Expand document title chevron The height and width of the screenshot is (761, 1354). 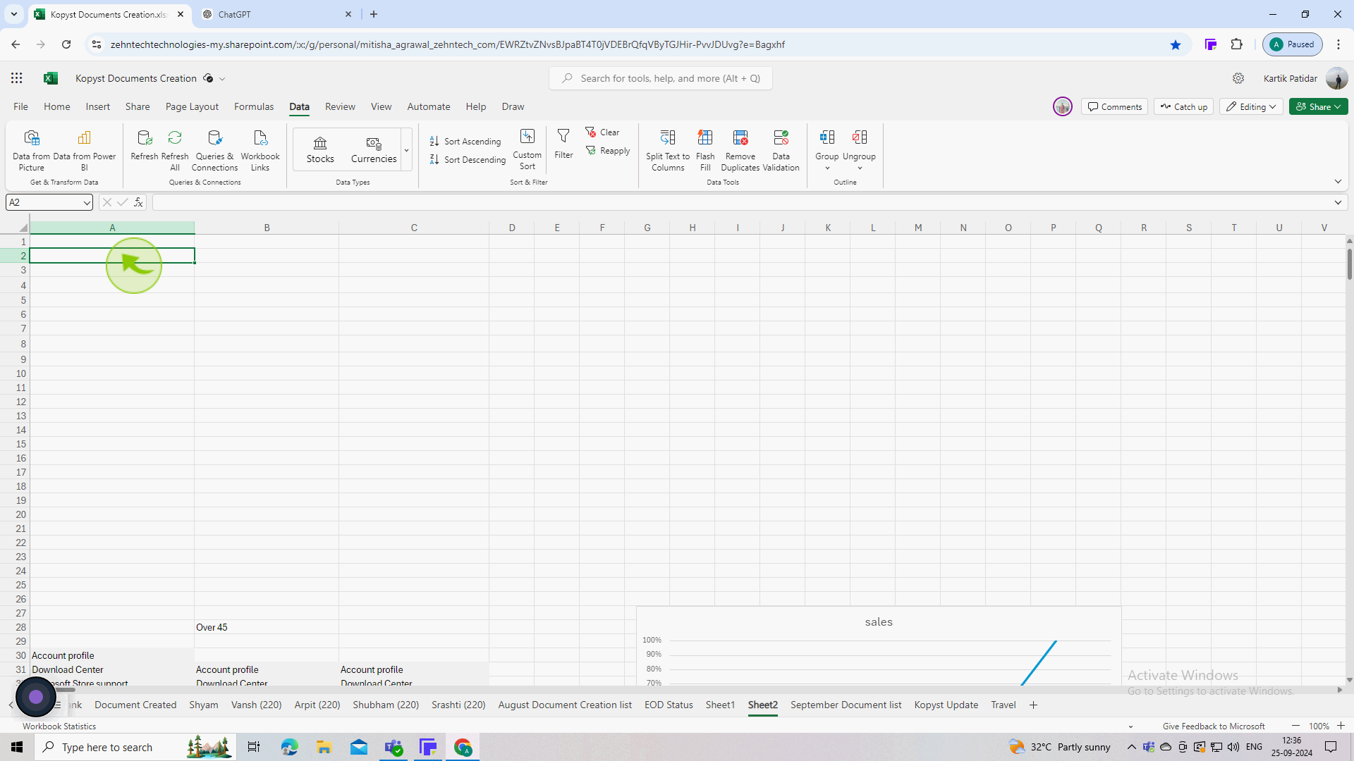click(x=222, y=79)
